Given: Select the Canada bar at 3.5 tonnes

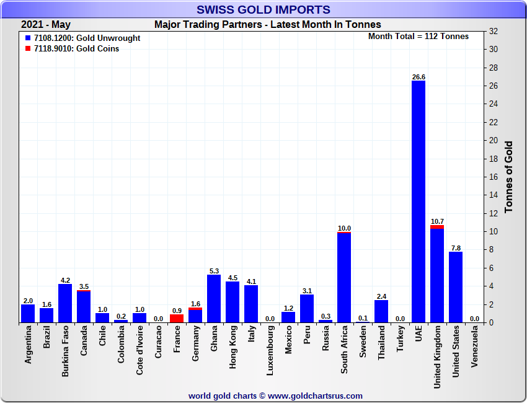Looking at the screenshot, I should (x=84, y=306).
